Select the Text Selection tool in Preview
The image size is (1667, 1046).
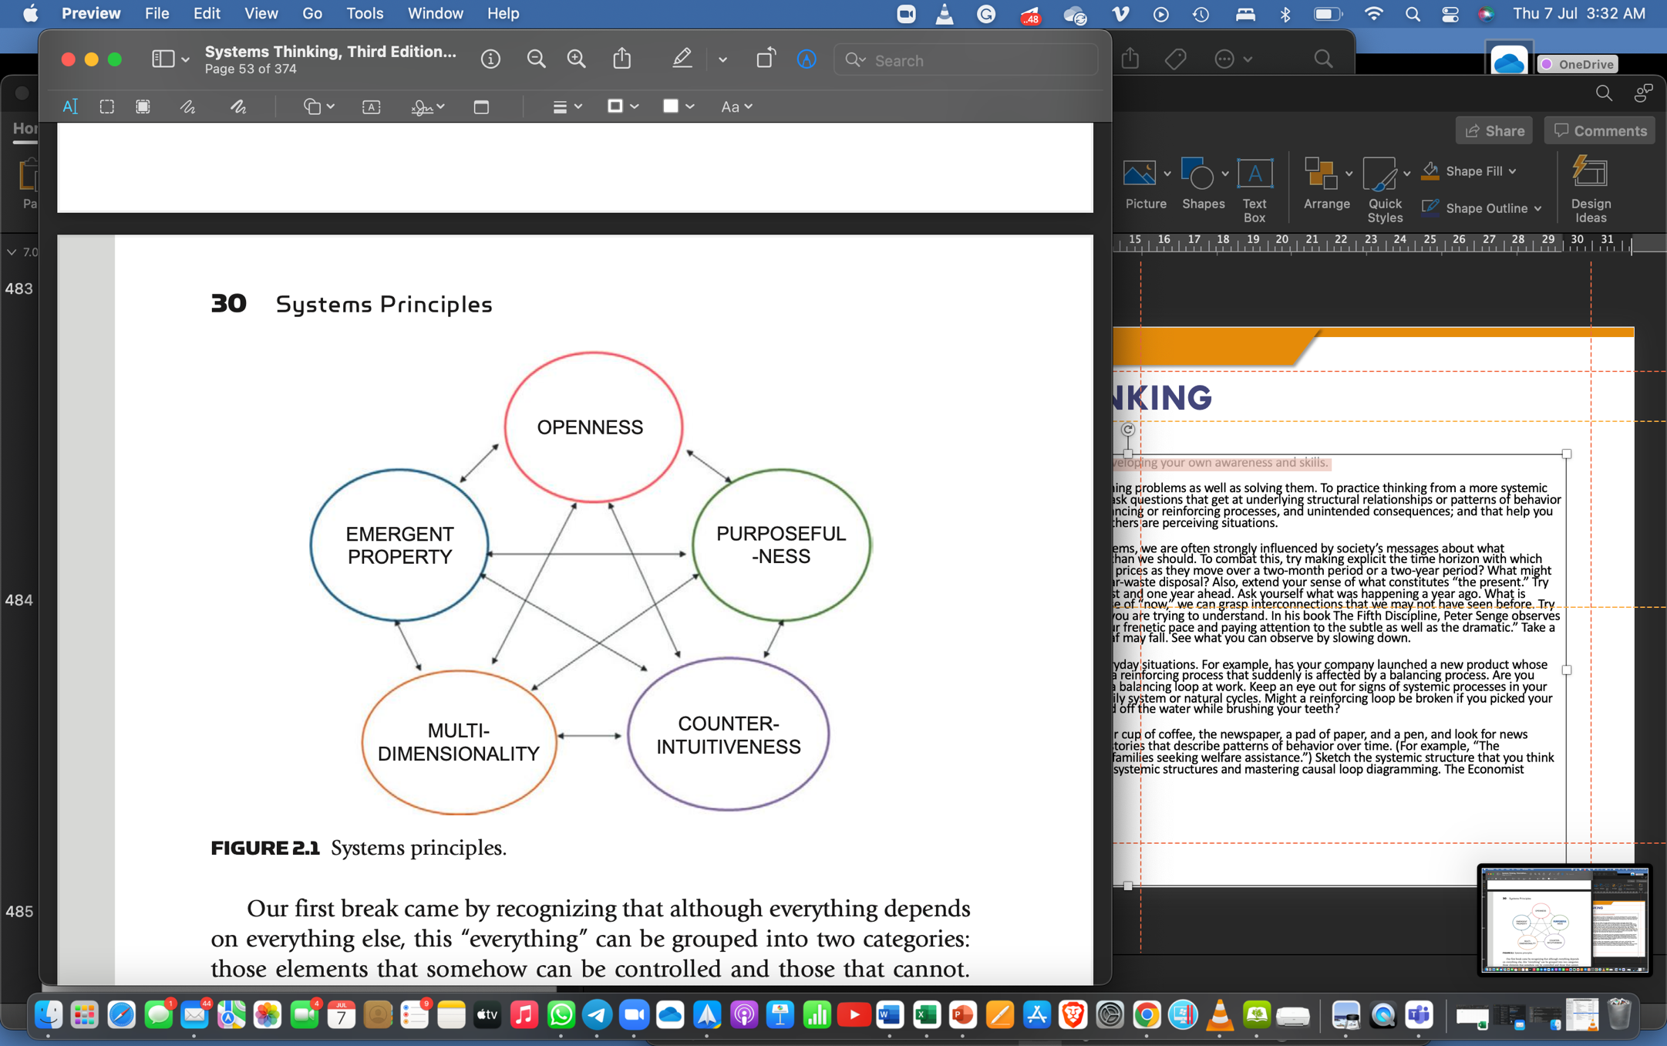69,106
